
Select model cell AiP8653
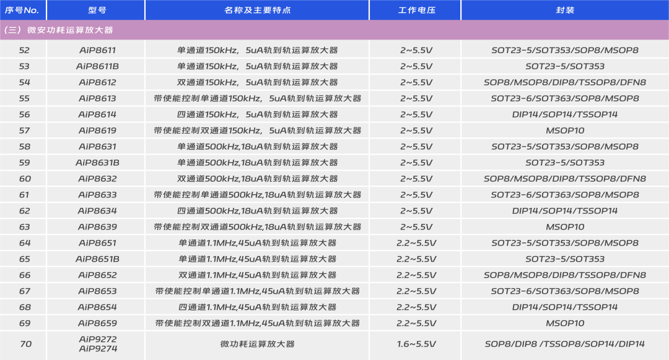(x=97, y=291)
